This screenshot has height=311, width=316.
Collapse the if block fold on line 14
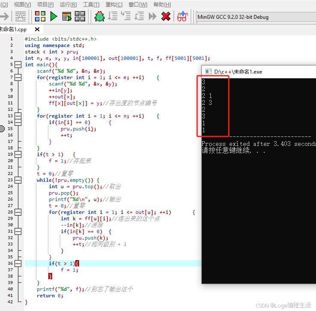[x=18, y=122]
